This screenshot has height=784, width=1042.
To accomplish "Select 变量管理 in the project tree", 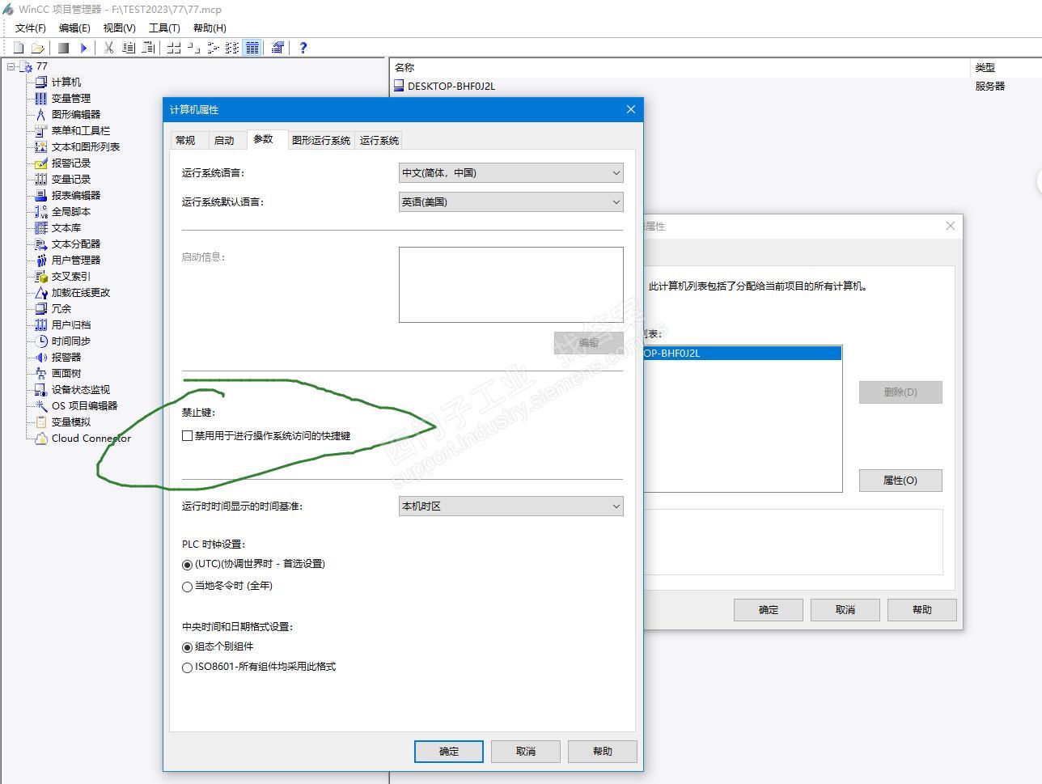I will click(71, 98).
